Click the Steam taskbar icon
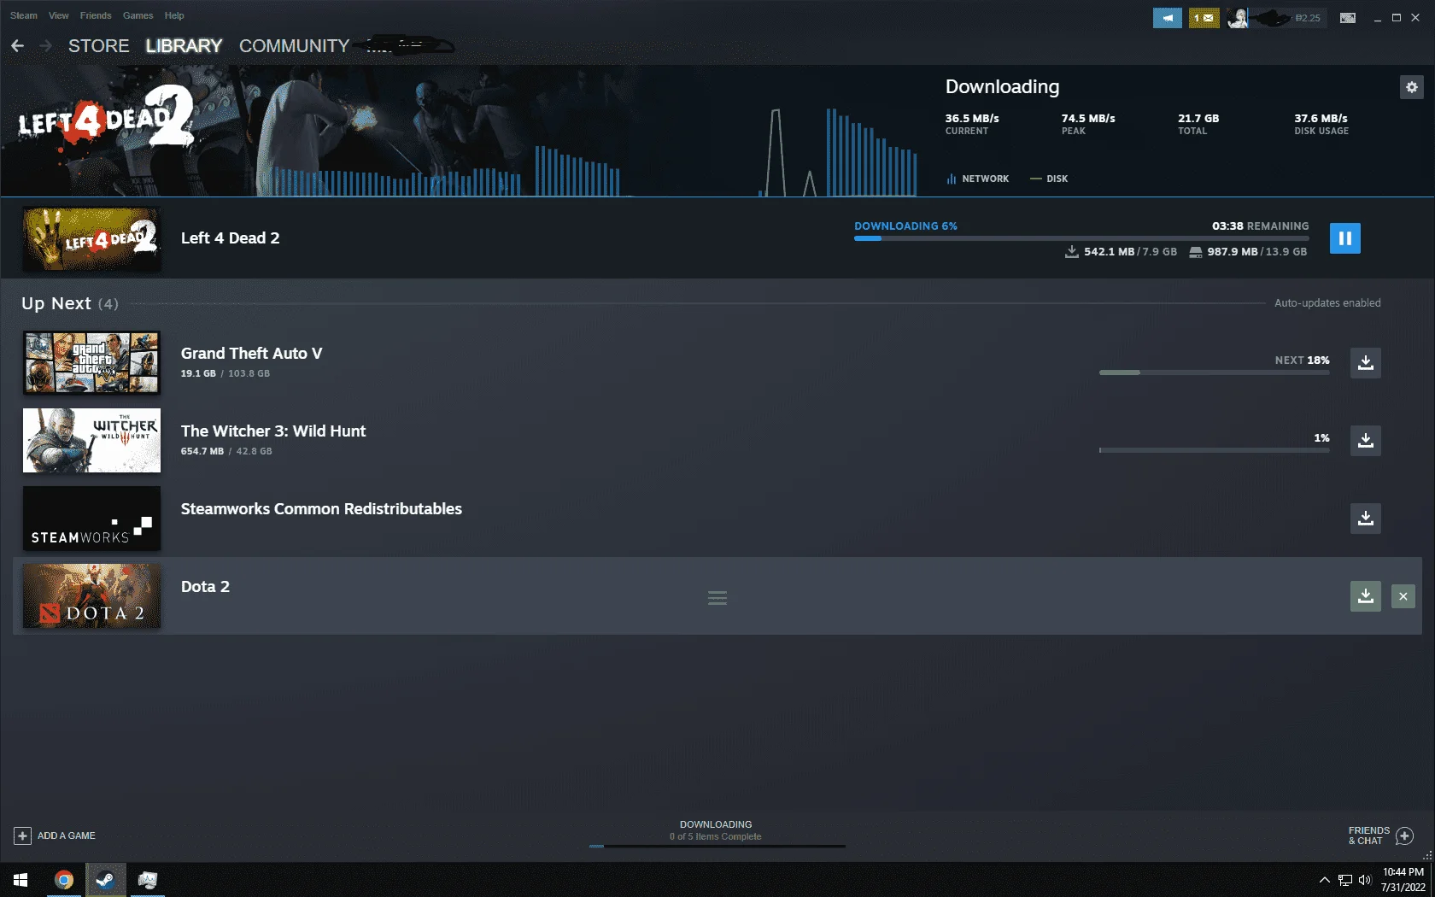Screen dimensions: 1435x897 pyautogui.click(x=105, y=879)
